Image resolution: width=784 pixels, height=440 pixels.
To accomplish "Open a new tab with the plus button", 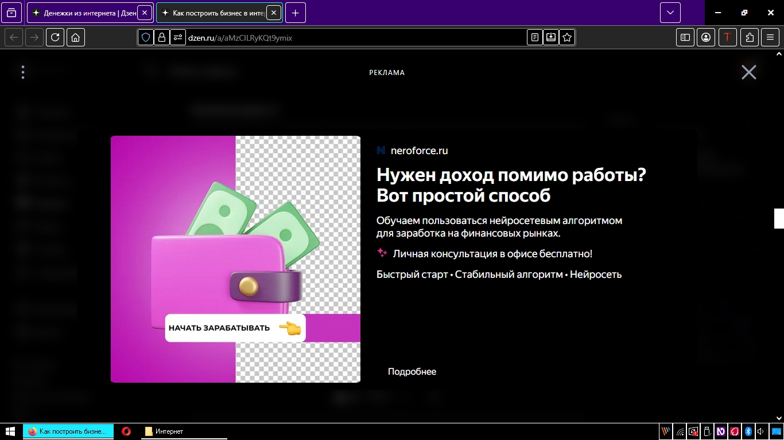I will 295,13.
